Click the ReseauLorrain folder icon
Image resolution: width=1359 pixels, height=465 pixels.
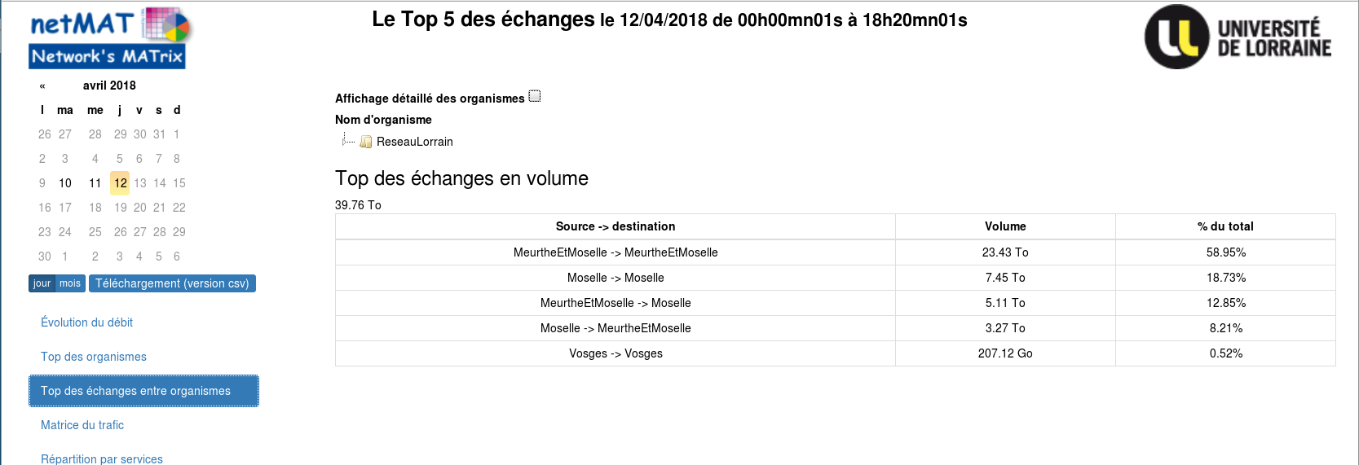tap(366, 142)
